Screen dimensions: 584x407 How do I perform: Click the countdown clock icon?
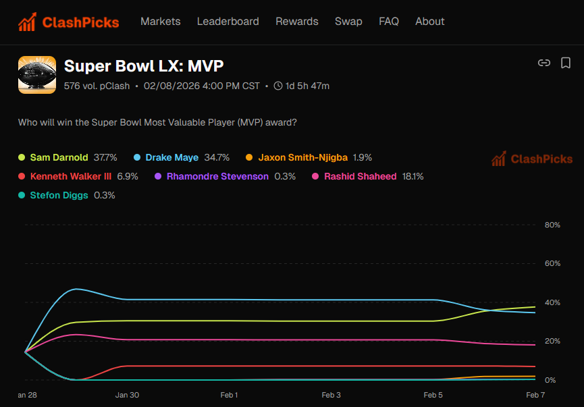coord(278,86)
